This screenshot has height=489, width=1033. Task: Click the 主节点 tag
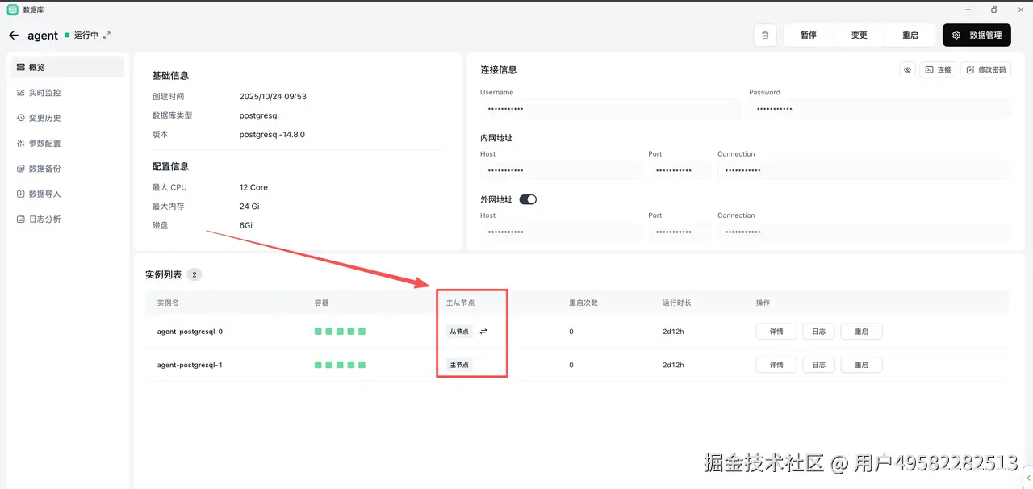459,365
